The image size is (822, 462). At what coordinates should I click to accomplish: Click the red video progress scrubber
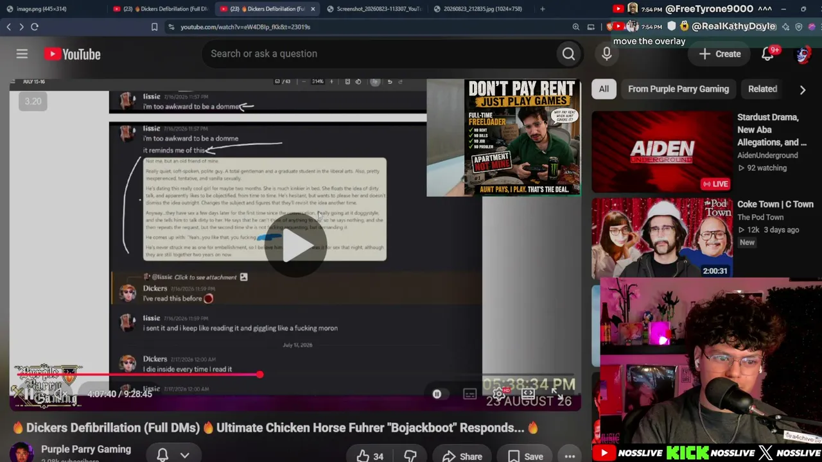(x=260, y=374)
